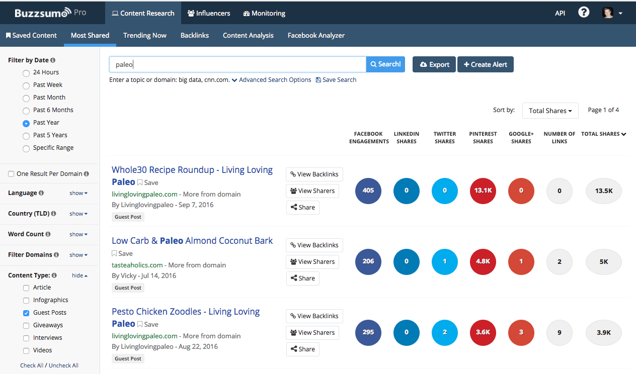Open Facebook Analyzer tab
Image resolution: width=636 pixels, height=374 pixels.
[316, 35]
